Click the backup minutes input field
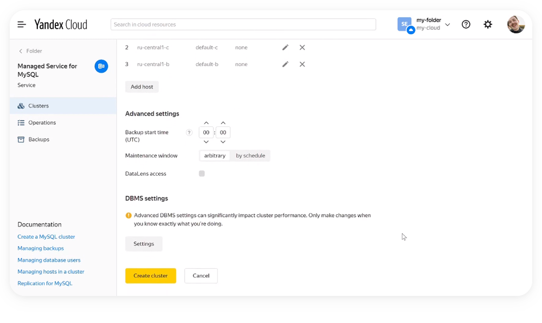542x323 pixels. [x=223, y=132]
